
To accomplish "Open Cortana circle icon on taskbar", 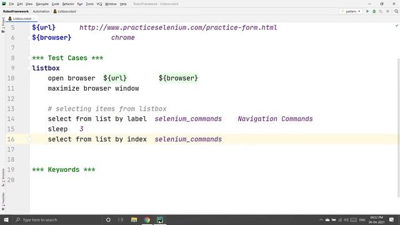I will 108,219.
